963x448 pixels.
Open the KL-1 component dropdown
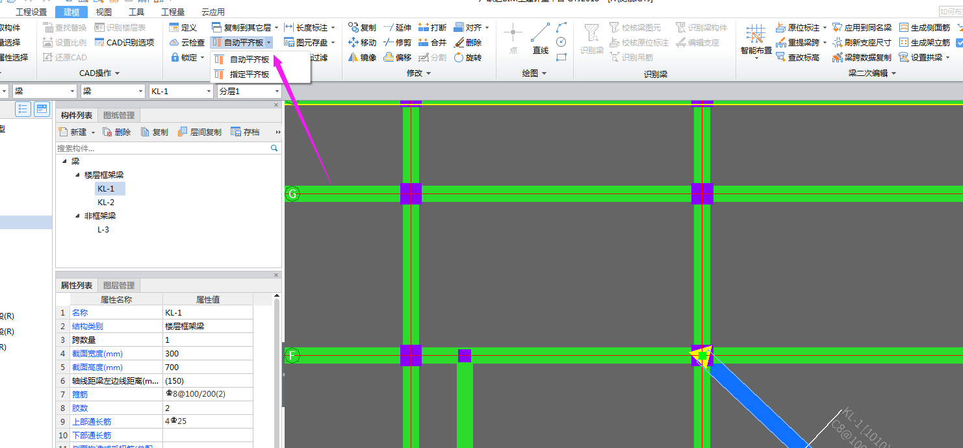(208, 92)
